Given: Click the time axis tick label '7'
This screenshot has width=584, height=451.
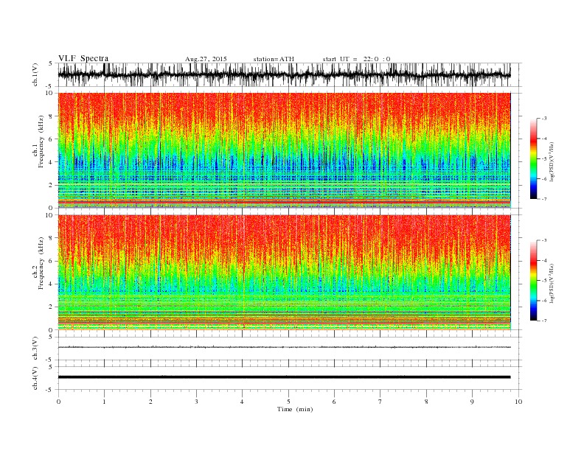Looking at the screenshot, I should pos(380,402).
